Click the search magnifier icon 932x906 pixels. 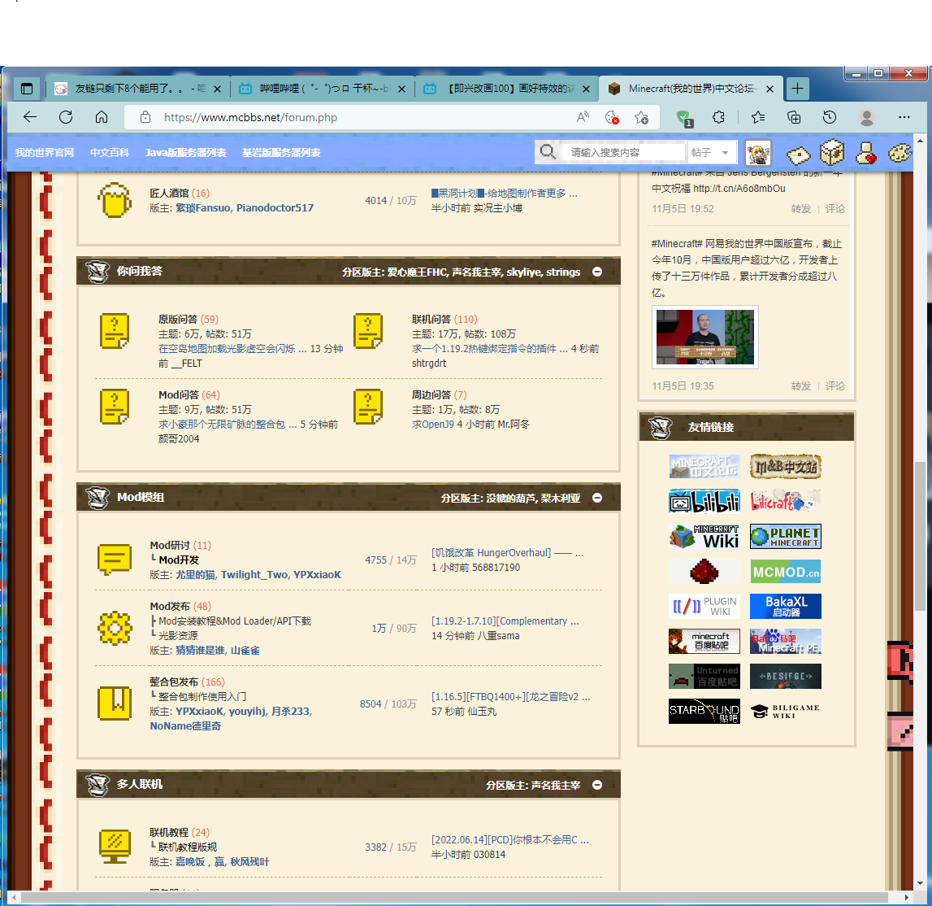click(548, 152)
